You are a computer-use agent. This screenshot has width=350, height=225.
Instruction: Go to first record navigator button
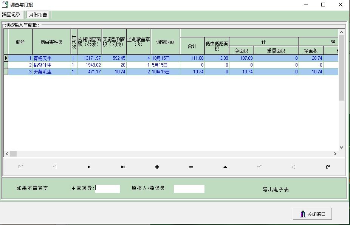[x=20, y=167]
